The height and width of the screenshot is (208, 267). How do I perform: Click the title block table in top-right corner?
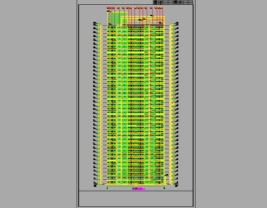point(173,2)
